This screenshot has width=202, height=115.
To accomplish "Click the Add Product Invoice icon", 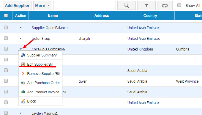I will [23, 92].
